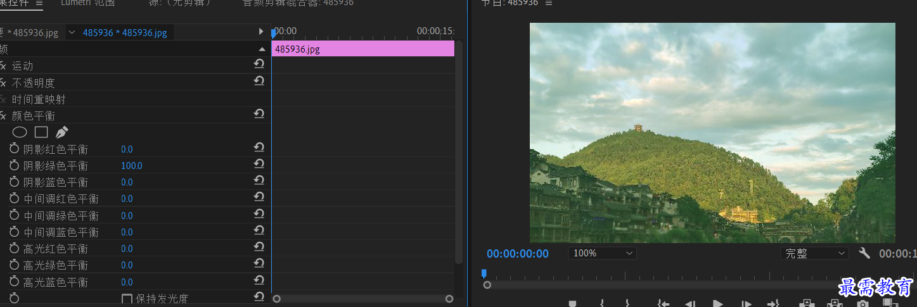917x307 pixels.
Task: Select the pink 485936.jpg clip bar
Action: click(363, 49)
